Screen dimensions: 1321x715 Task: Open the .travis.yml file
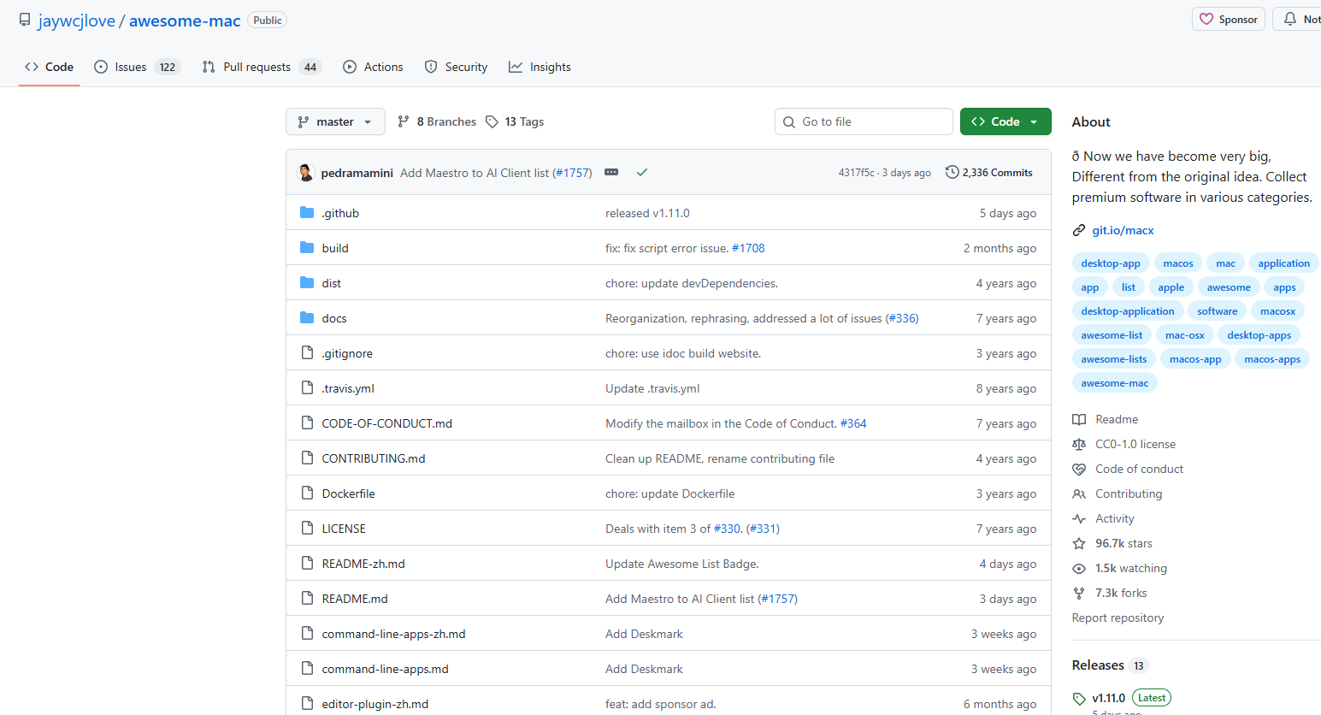point(348,388)
